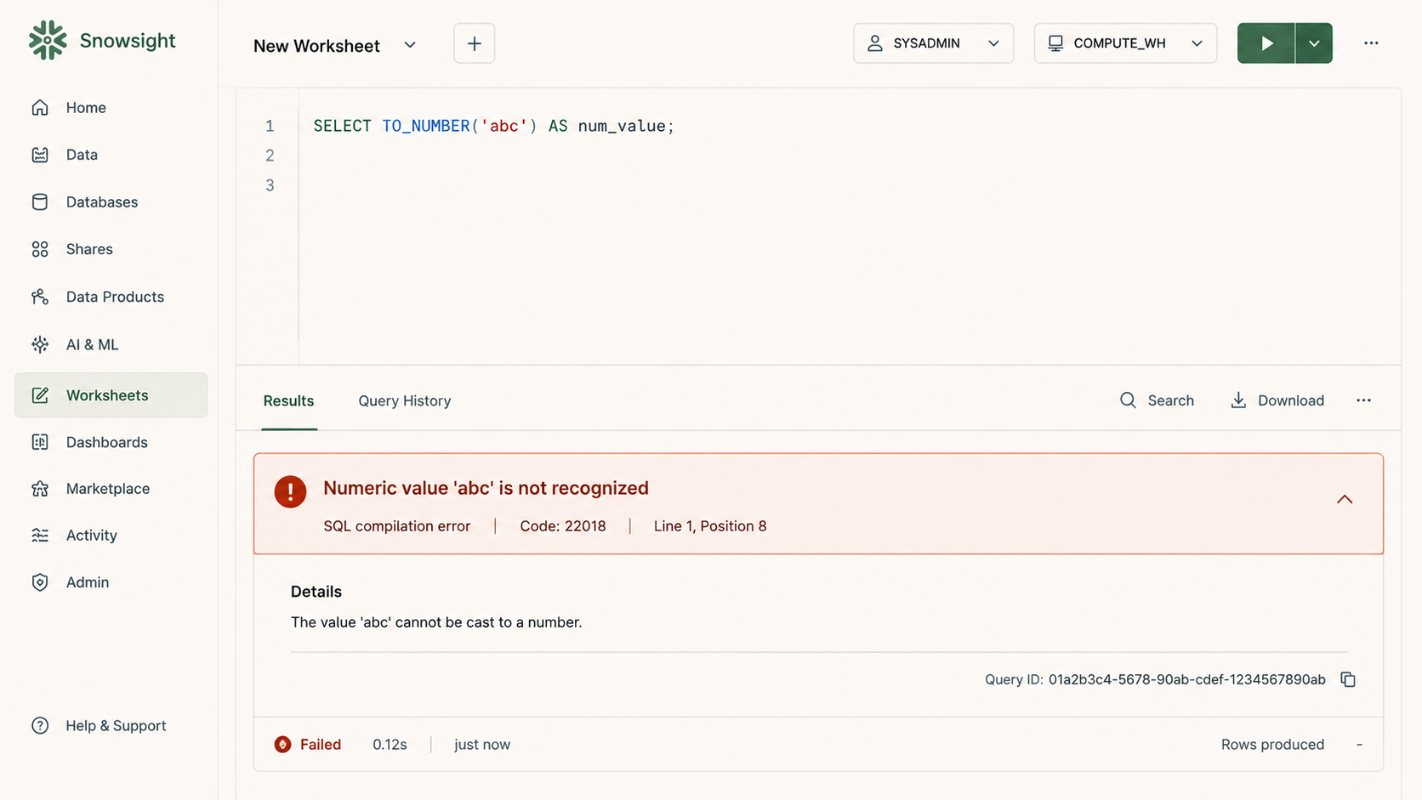Click 'num_value' alias in the query

[622, 126]
